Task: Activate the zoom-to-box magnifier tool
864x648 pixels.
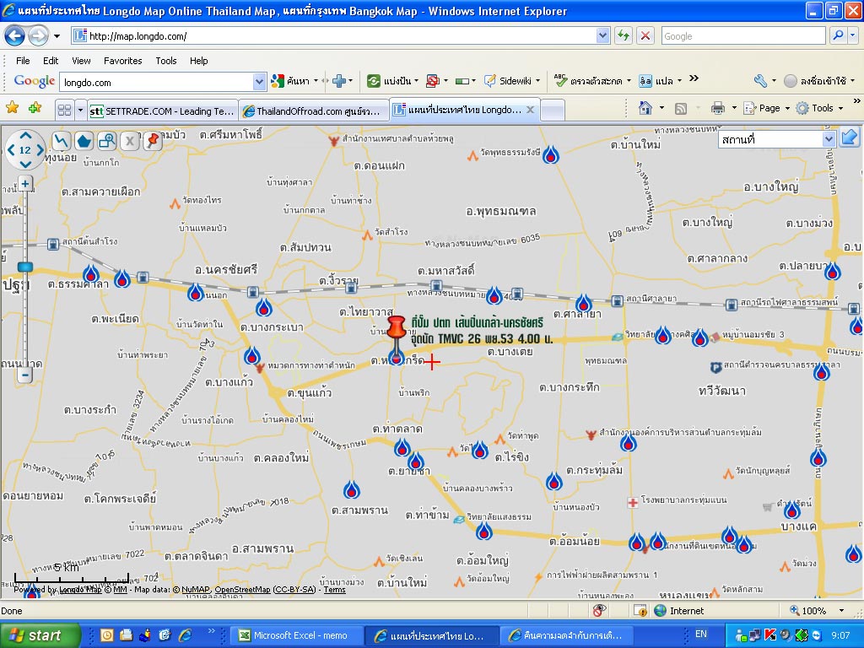Action: [x=106, y=141]
